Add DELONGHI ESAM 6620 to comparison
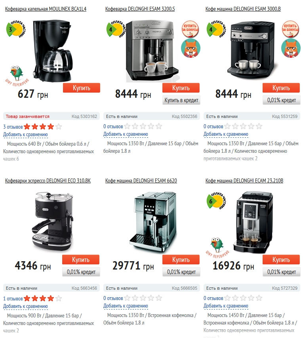 pyautogui.click(x=126, y=306)
